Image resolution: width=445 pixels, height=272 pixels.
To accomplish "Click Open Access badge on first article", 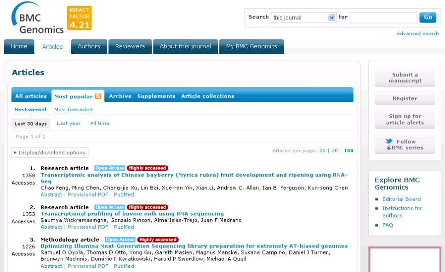I will click(110, 168).
